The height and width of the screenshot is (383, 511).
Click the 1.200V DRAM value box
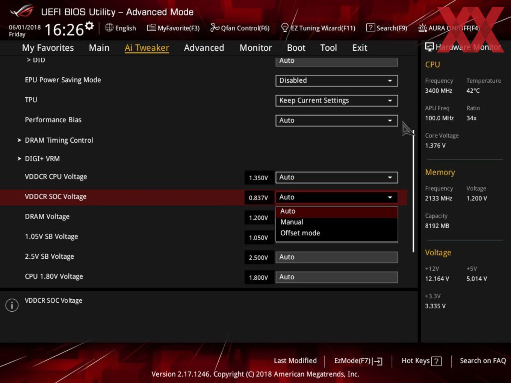click(x=259, y=217)
